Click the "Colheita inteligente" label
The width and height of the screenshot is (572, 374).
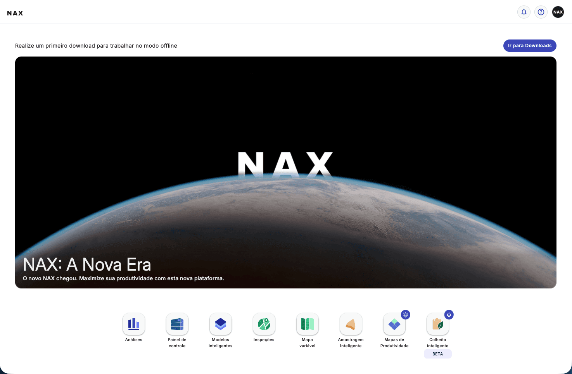point(438,343)
